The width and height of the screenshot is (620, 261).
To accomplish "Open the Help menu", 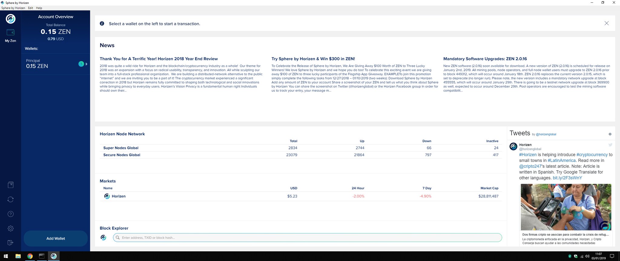I will pos(39,8).
